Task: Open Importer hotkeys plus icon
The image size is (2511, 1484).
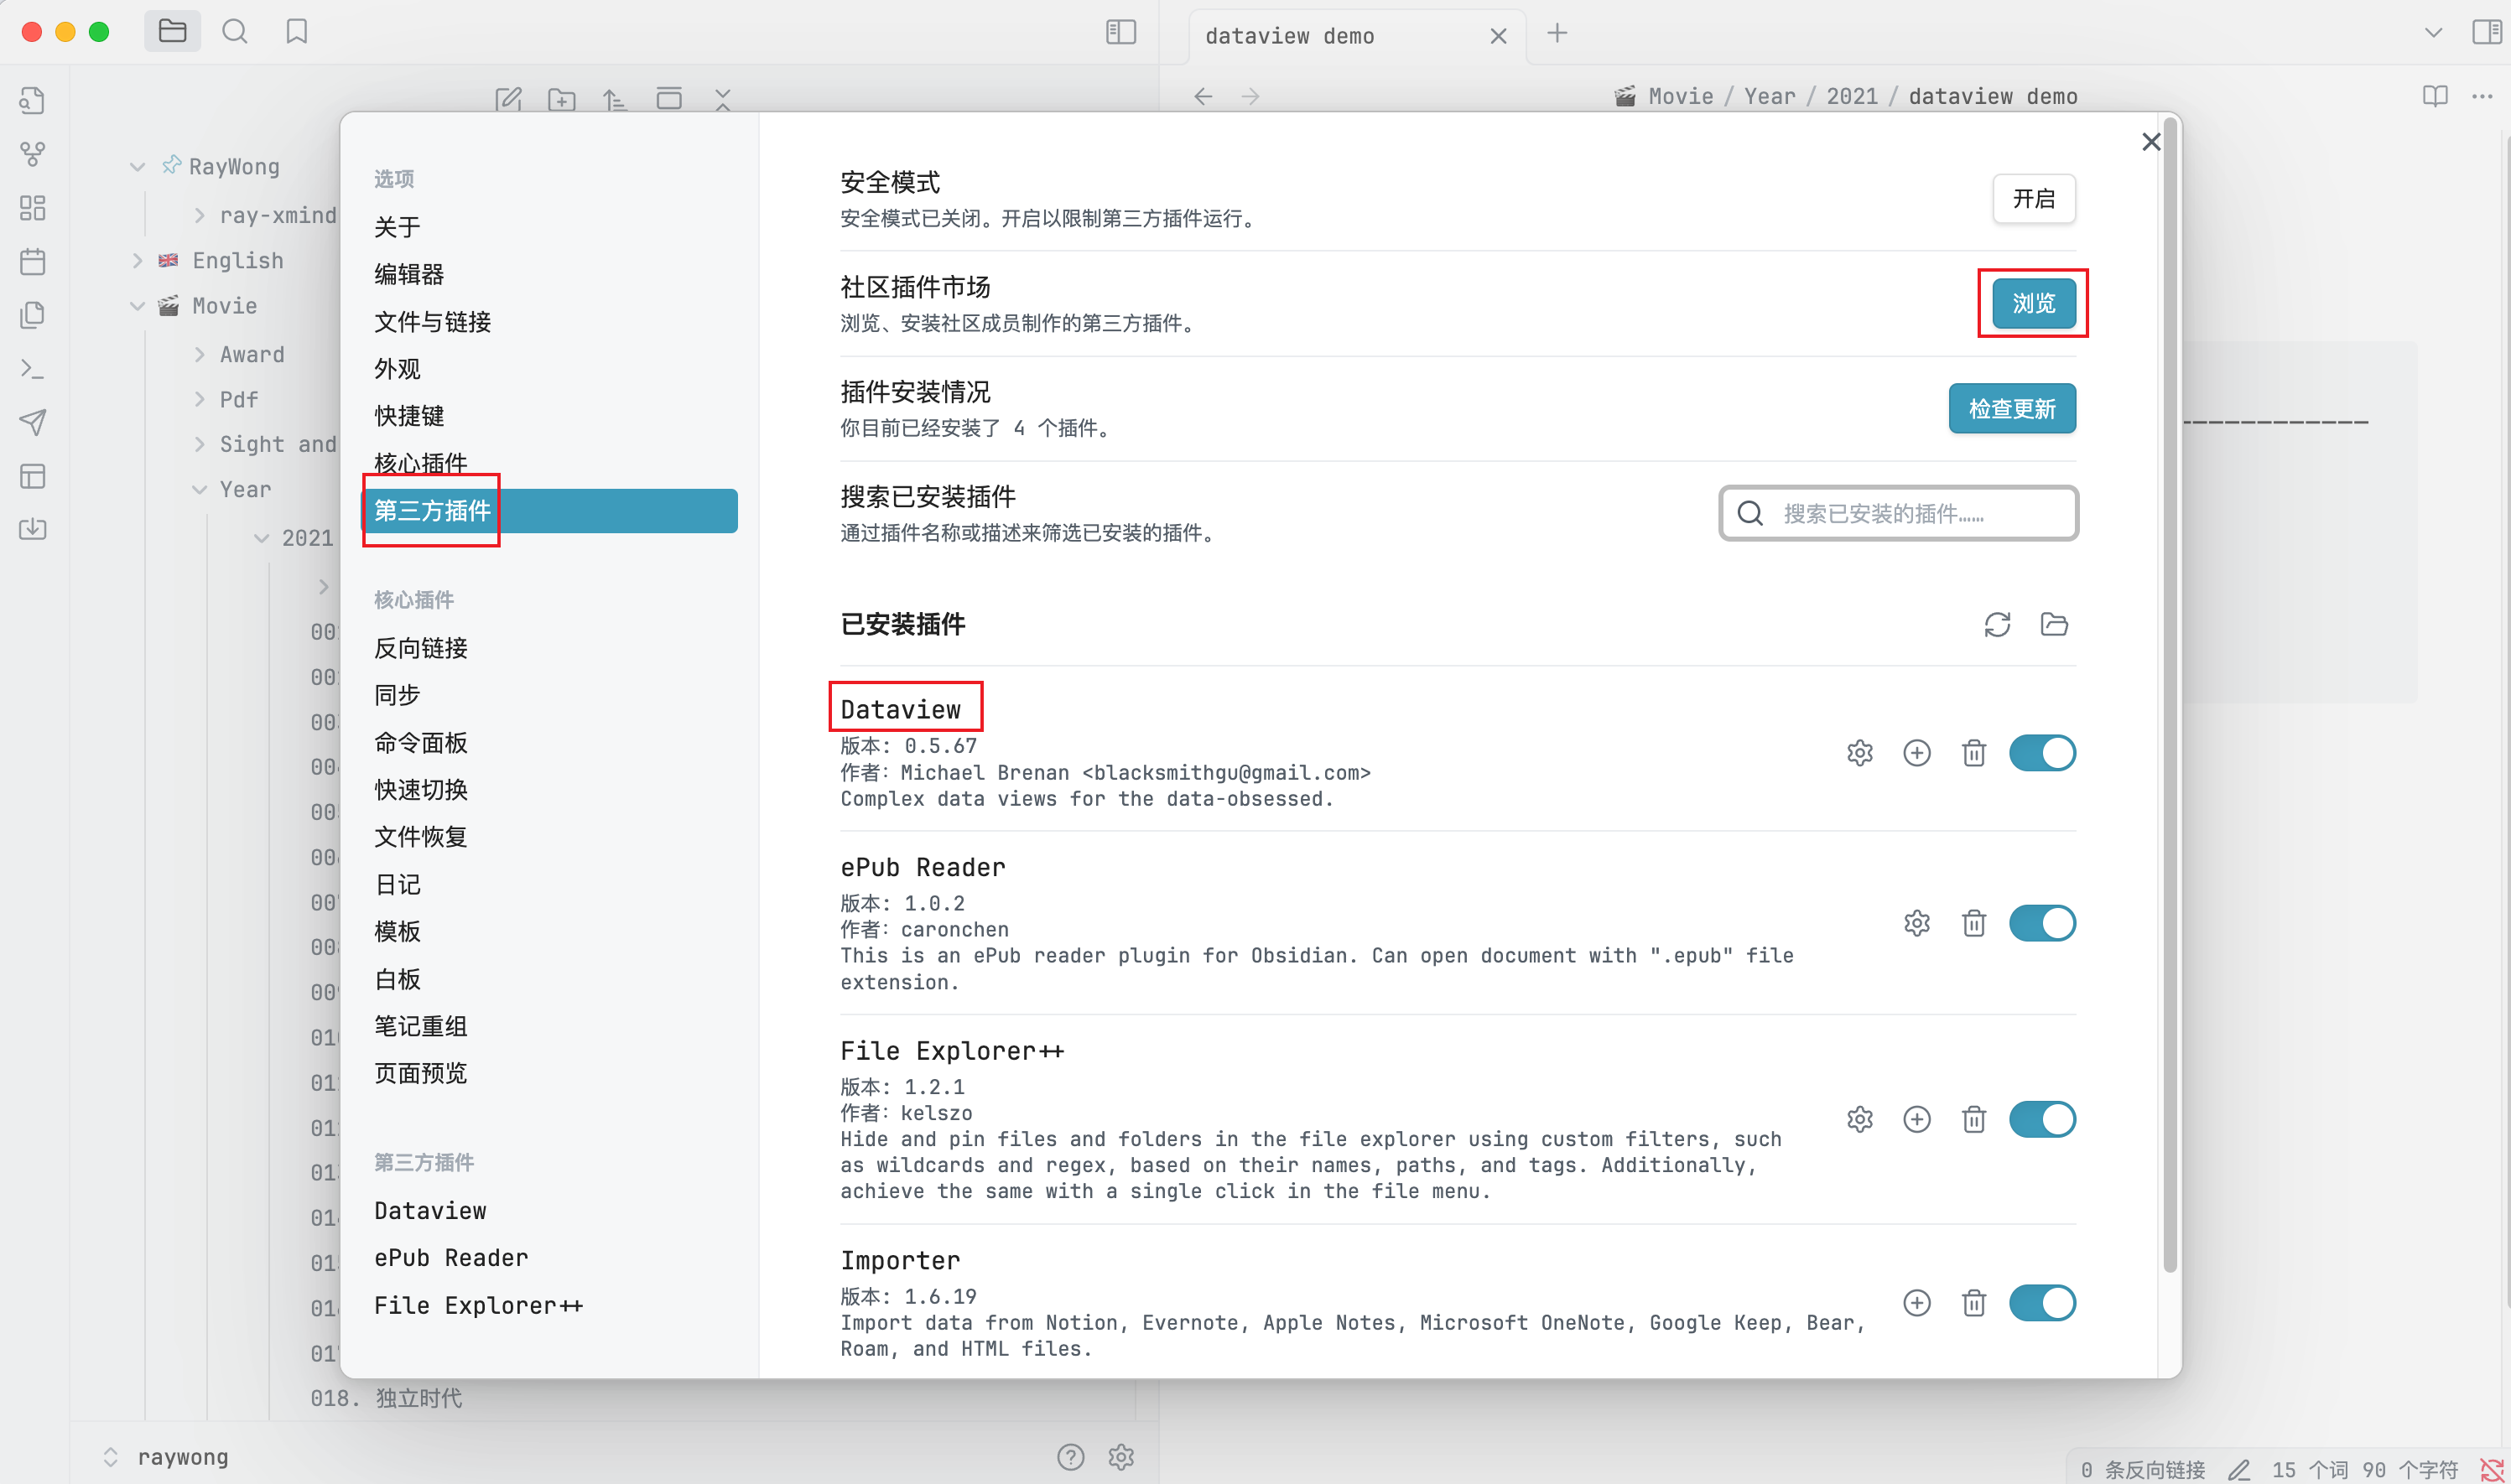Action: [x=1917, y=1303]
